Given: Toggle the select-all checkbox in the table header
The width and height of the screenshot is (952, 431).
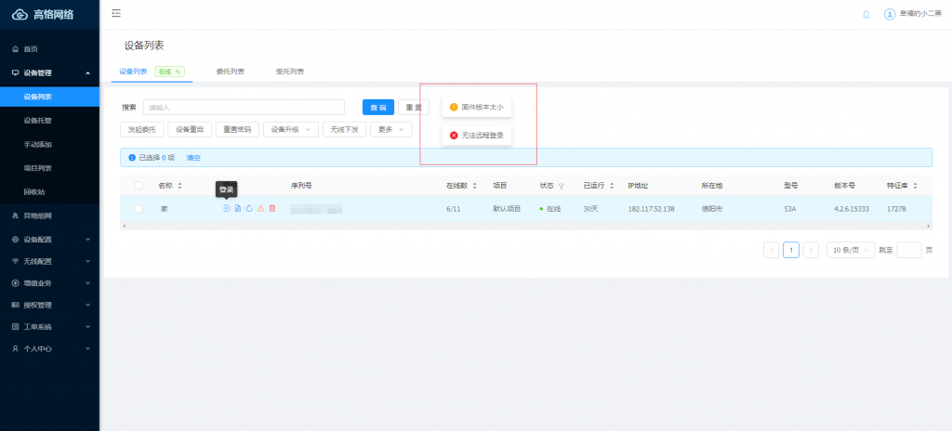Looking at the screenshot, I should [x=139, y=185].
